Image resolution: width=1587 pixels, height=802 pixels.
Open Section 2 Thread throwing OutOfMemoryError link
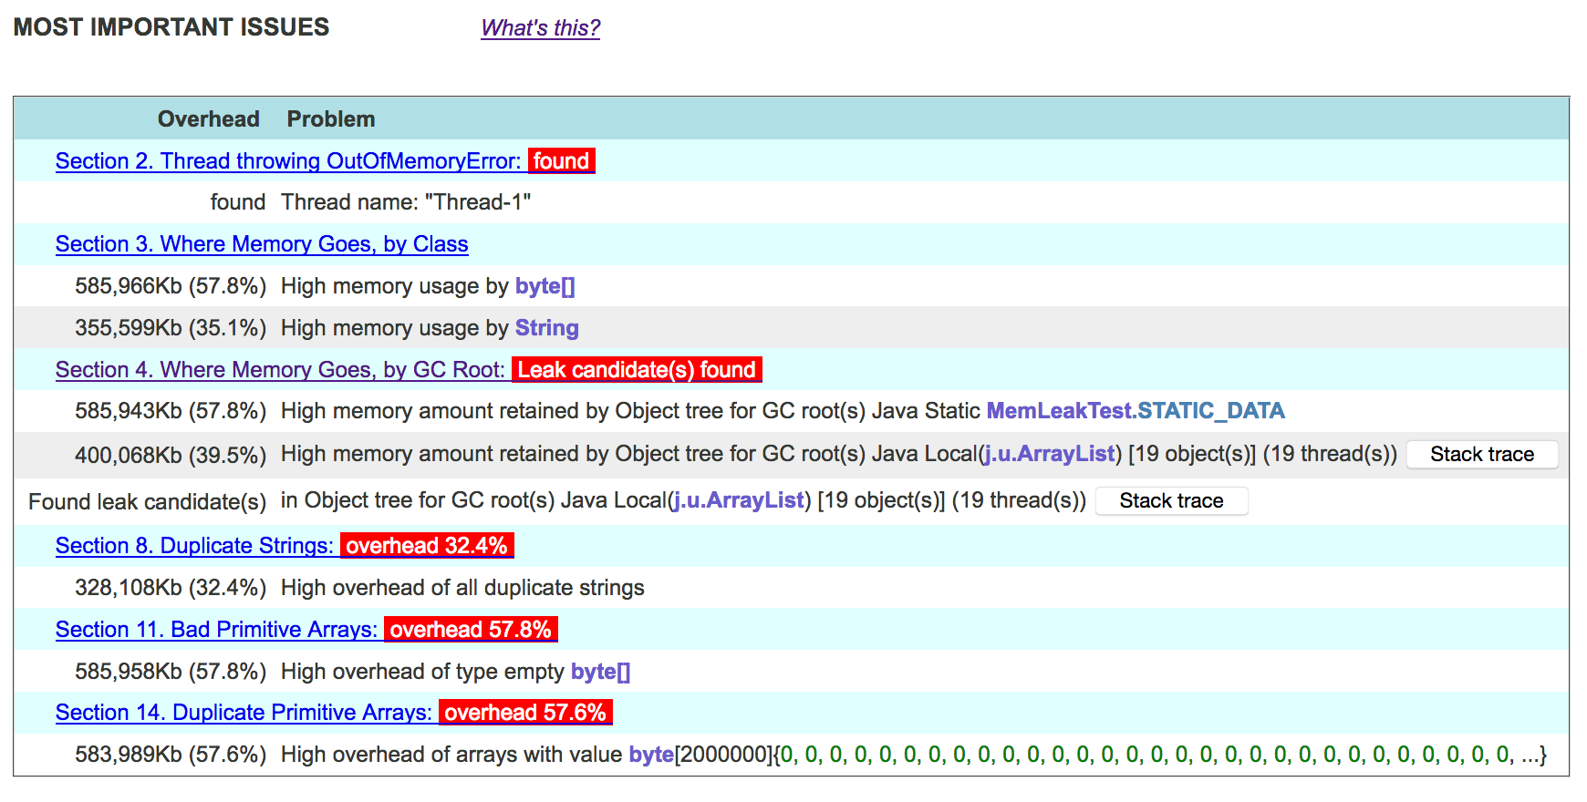click(x=287, y=161)
